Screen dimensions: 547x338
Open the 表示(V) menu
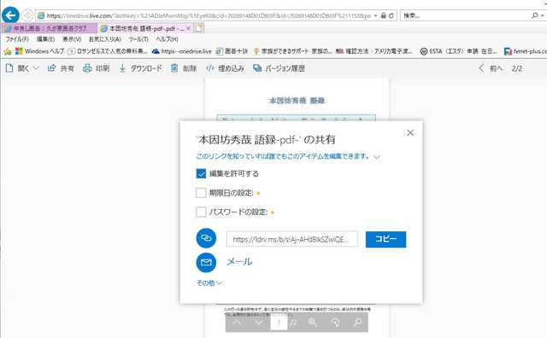[x=72, y=39]
